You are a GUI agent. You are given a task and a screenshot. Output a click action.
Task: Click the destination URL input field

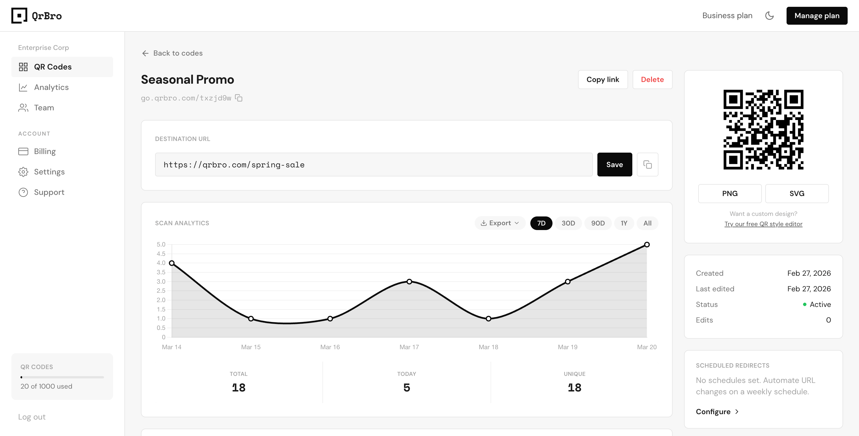click(x=374, y=165)
